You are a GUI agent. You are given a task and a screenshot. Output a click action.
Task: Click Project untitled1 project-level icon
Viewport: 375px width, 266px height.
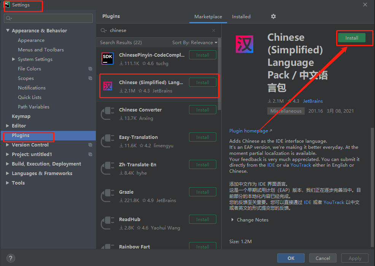(91, 154)
